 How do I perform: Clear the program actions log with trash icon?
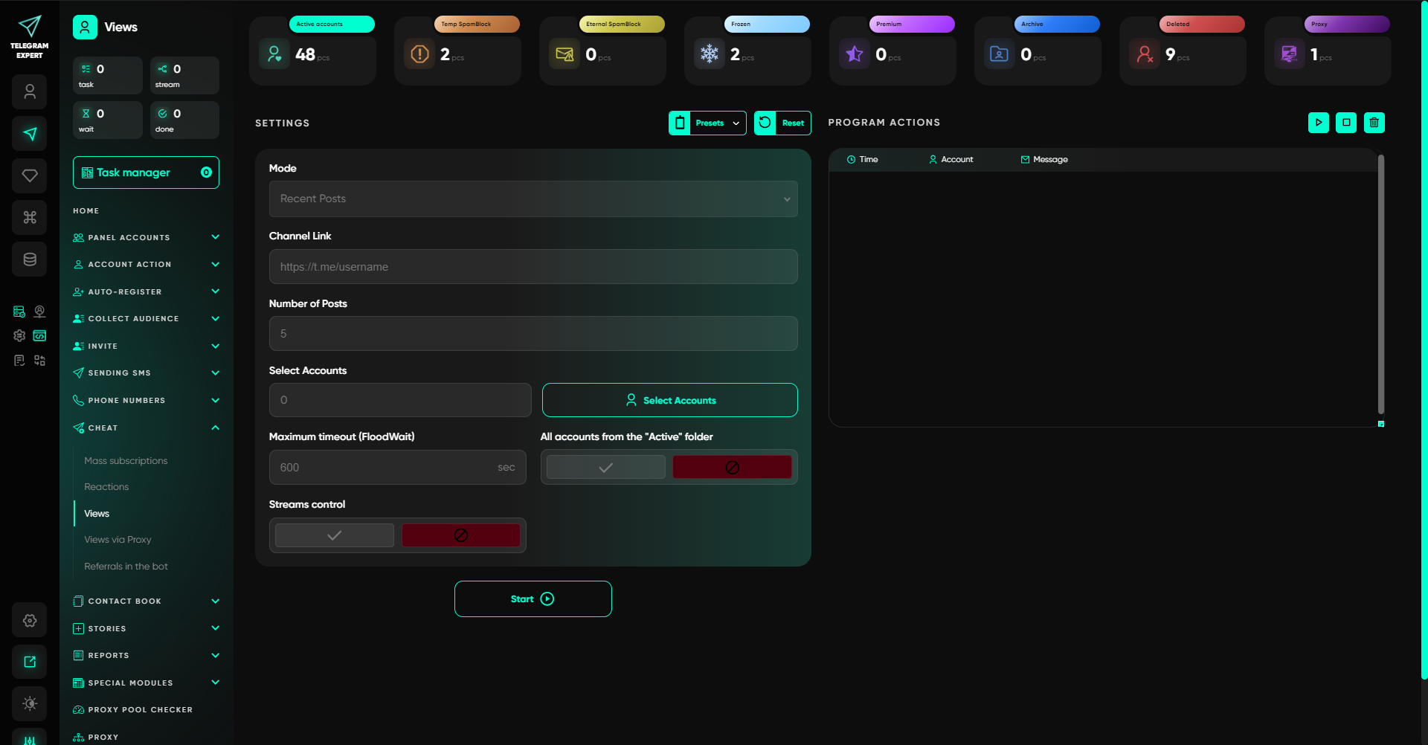click(x=1374, y=123)
